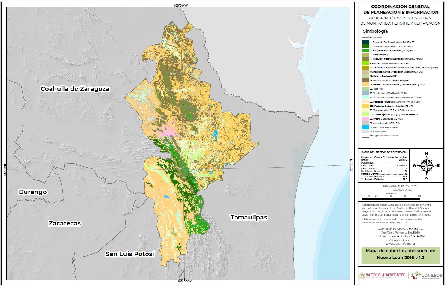Click the Medio Ambiente government seal
The width and height of the screenshot is (445, 286).
click(362, 276)
